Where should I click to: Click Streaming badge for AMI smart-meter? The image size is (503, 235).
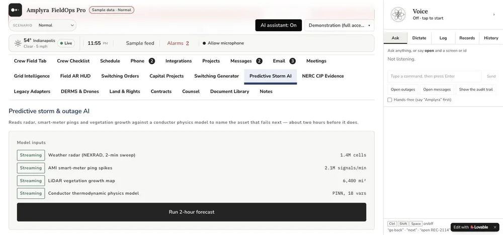[x=31, y=168]
